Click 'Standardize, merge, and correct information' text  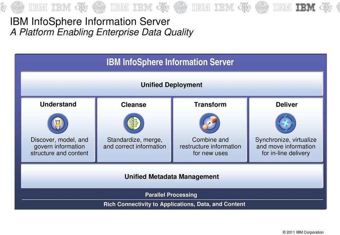click(135, 143)
